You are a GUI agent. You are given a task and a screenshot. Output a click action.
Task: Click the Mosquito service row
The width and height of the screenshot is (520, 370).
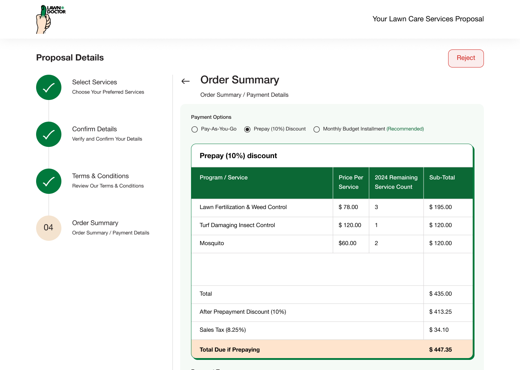click(x=332, y=244)
